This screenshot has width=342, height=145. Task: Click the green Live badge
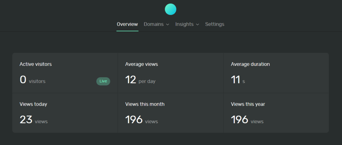pyautogui.click(x=103, y=81)
